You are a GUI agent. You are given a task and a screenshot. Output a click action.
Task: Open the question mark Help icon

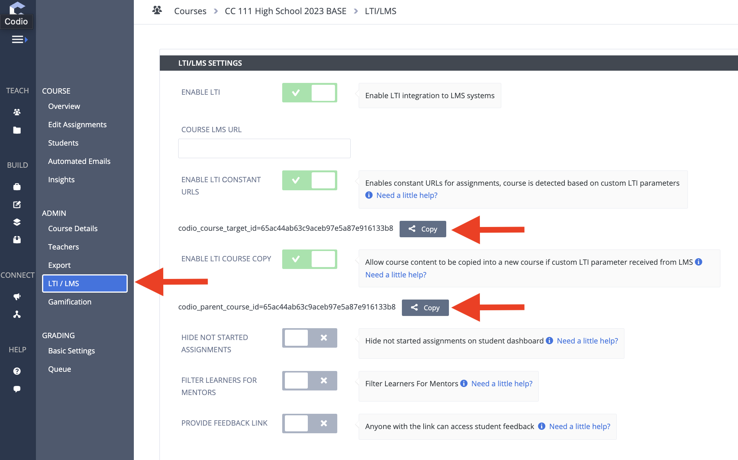[x=17, y=371]
